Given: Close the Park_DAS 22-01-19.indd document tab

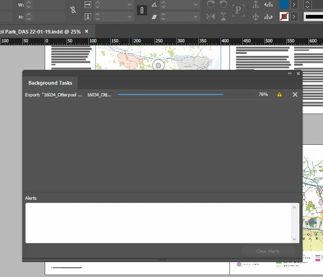Looking at the screenshot, I should coord(87,31).
